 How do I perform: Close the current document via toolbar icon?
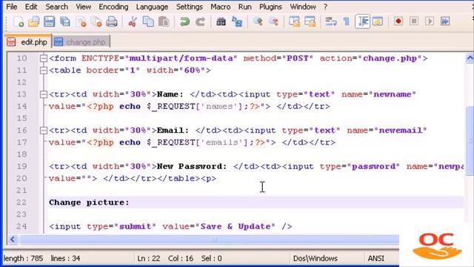click(81, 22)
